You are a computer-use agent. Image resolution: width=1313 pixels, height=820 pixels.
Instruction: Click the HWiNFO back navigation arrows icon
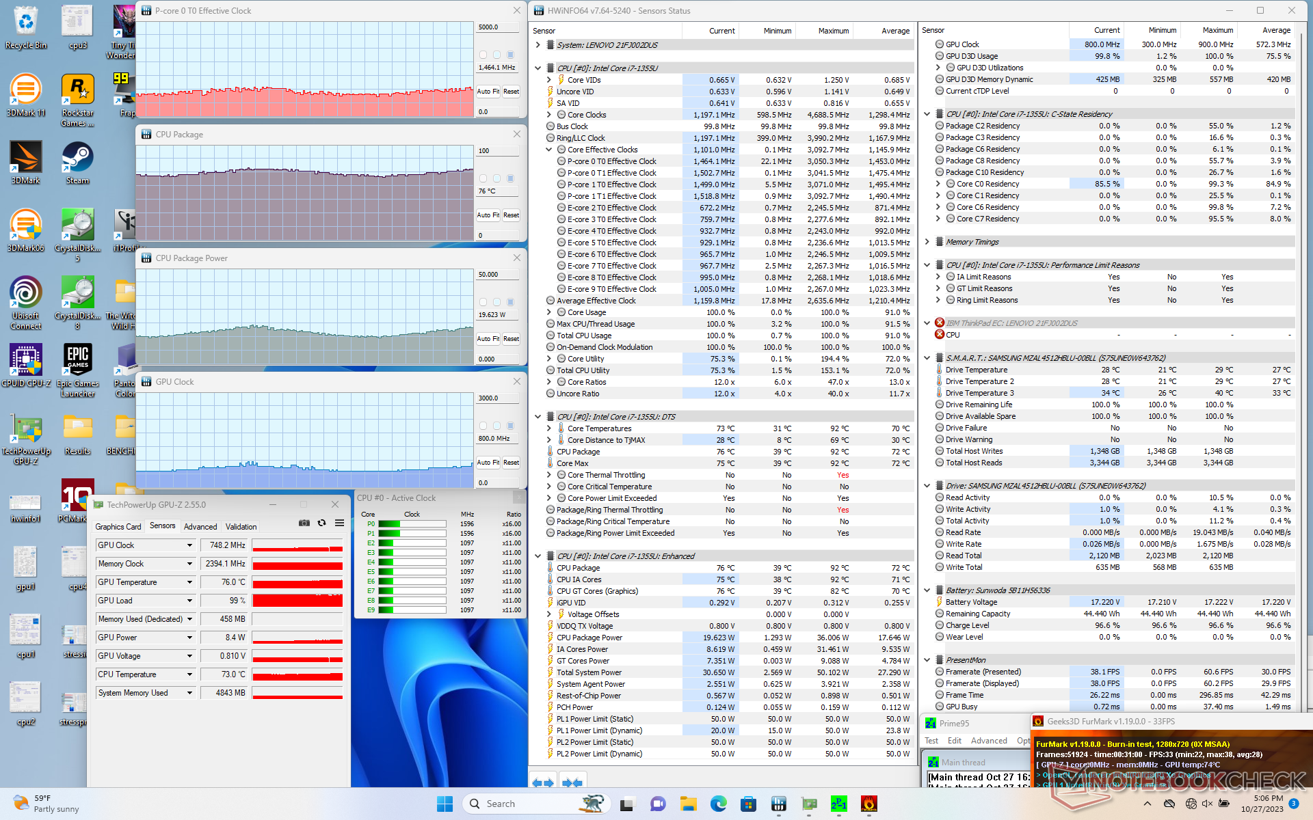coord(543,782)
